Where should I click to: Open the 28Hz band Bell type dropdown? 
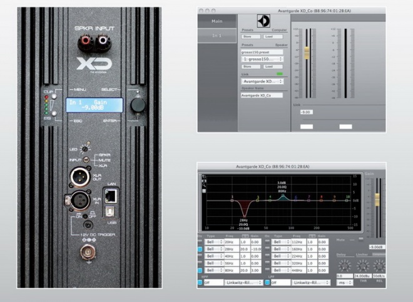pos(214,249)
